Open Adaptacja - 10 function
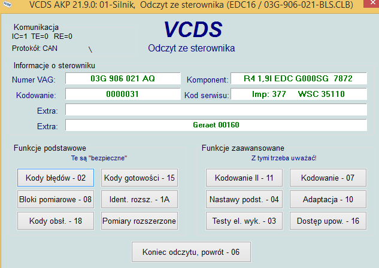 coord(328,199)
